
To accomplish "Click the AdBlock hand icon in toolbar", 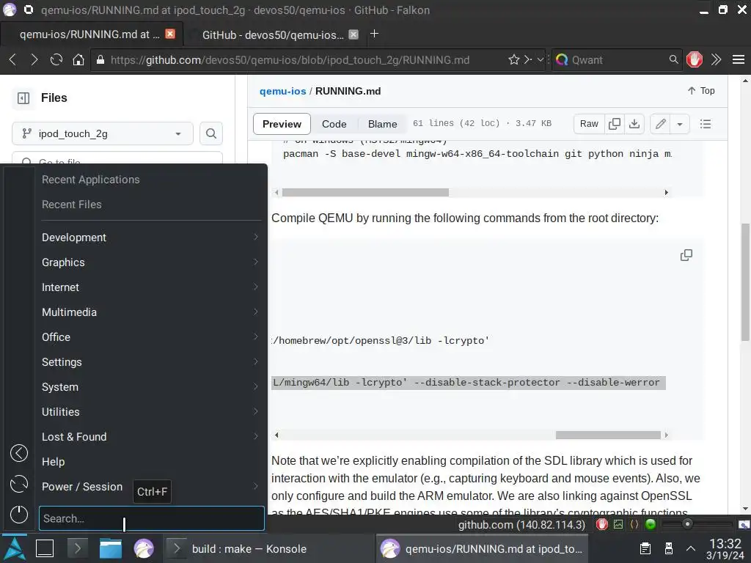I will click(x=694, y=60).
